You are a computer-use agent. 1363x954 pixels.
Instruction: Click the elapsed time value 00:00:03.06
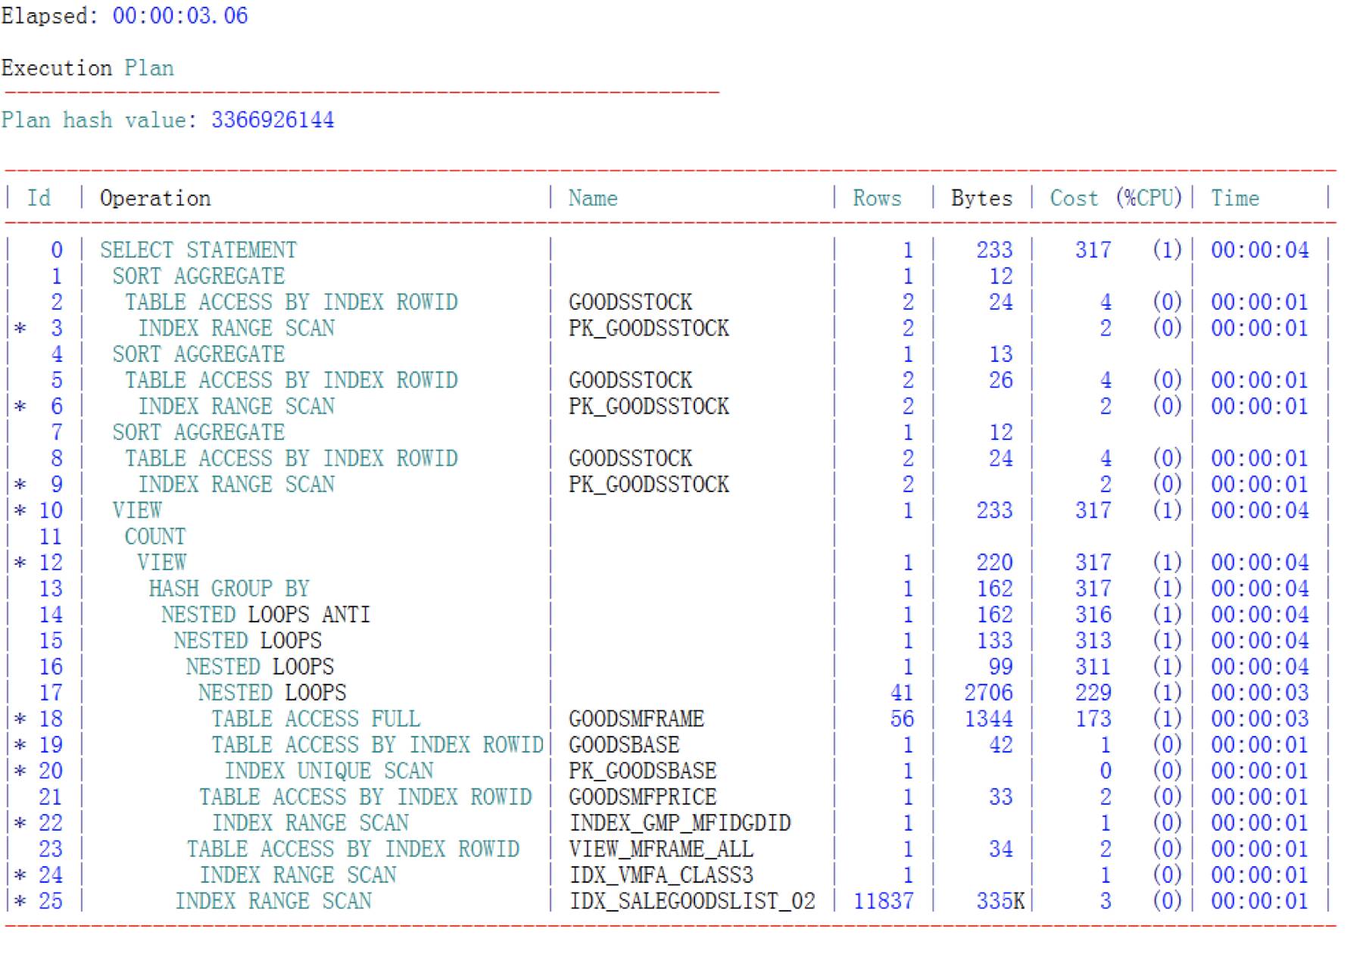[x=180, y=16]
